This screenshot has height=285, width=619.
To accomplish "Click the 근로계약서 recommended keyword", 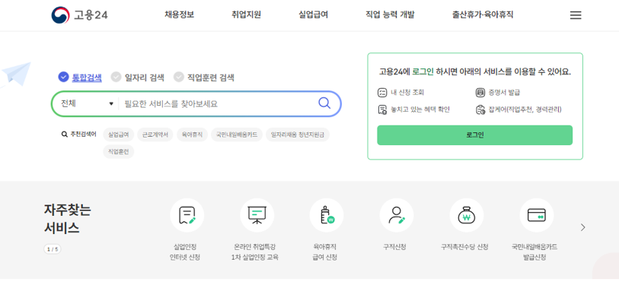I will pos(155,135).
